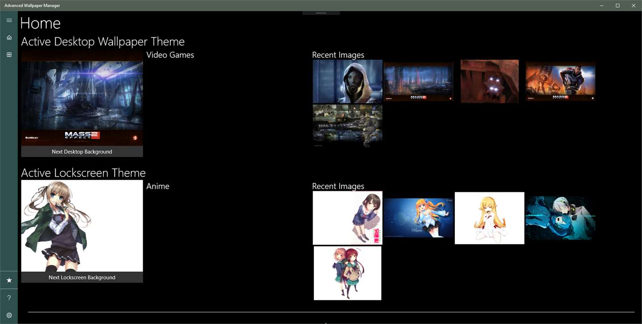Click Recent Images label above desktop thumbnails
This screenshot has height=324, width=642.
click(338, 55)
